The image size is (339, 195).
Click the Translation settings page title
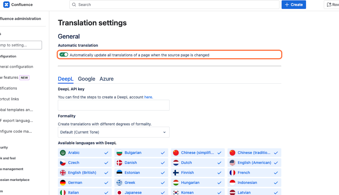[92, 23]
